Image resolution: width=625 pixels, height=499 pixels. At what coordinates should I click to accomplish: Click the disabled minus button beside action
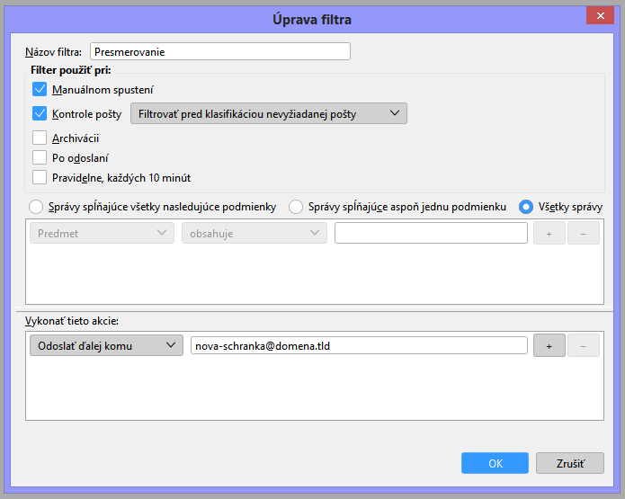pyautogui.click(x=583, y=345)
